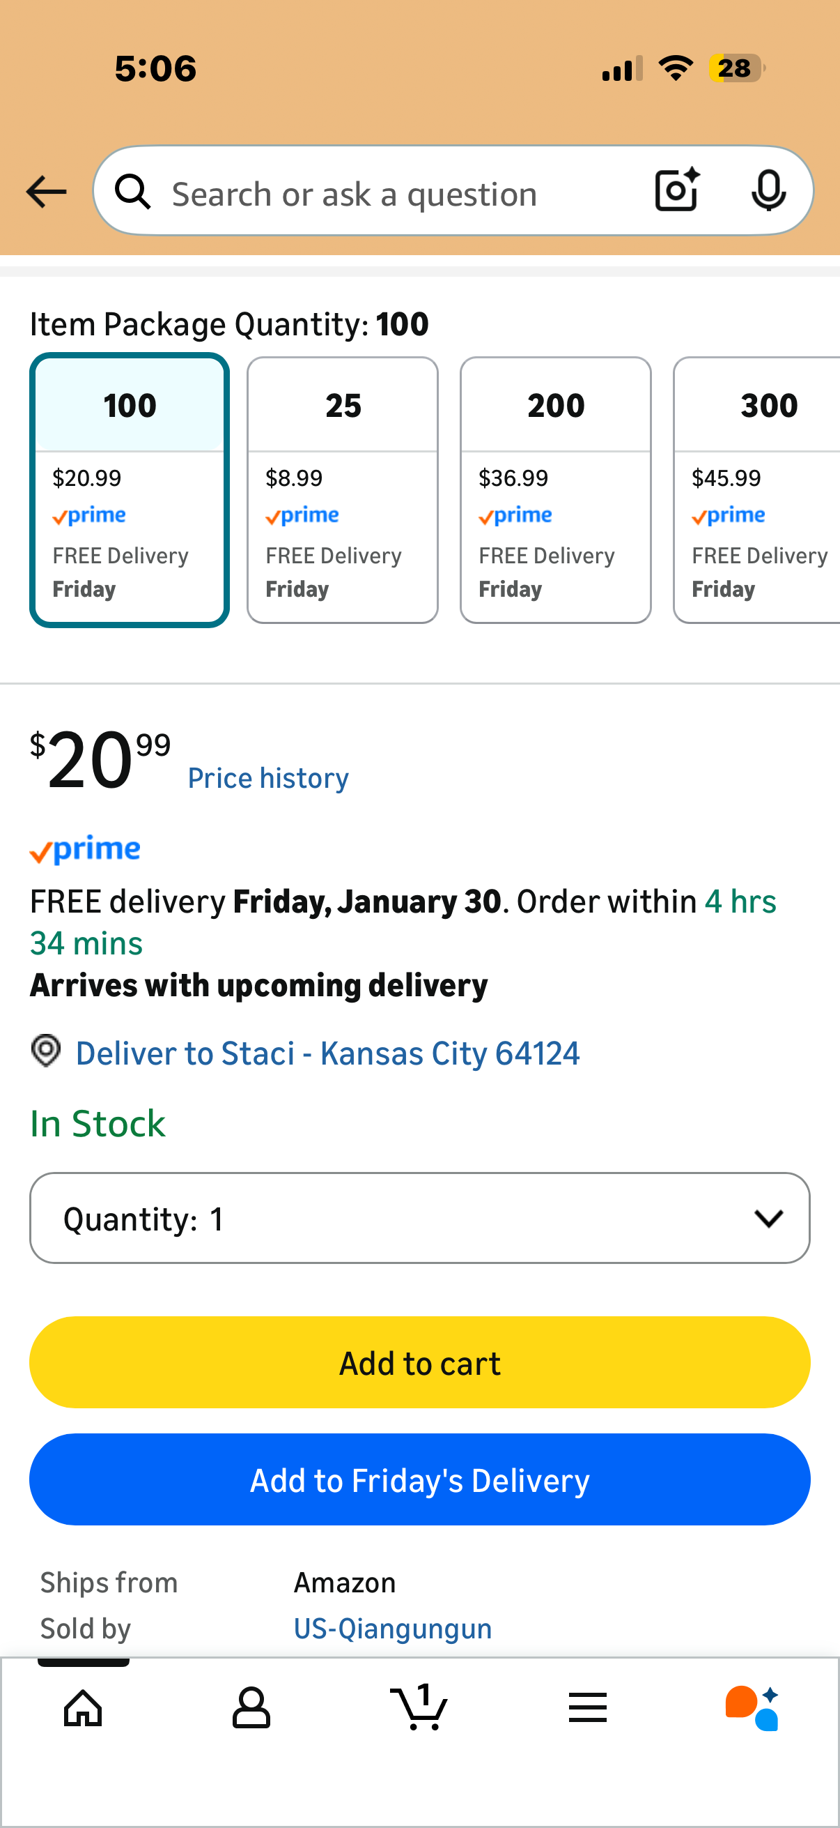Expand the Quantity dropdown
The width and height of the screenshot is (840, 1828).
point(419,1218)
